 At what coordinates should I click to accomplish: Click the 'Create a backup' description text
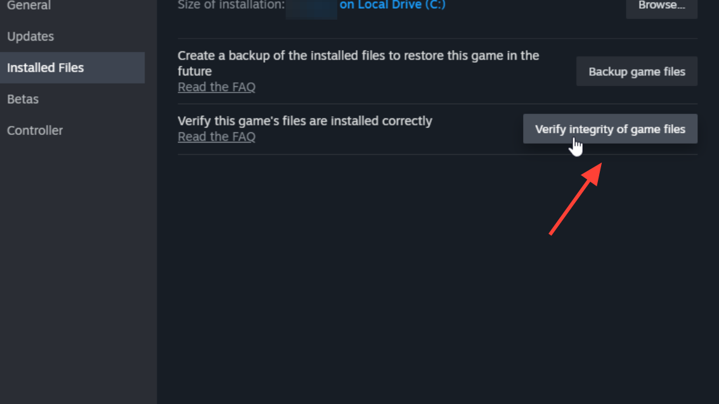(x=358, y=63)
